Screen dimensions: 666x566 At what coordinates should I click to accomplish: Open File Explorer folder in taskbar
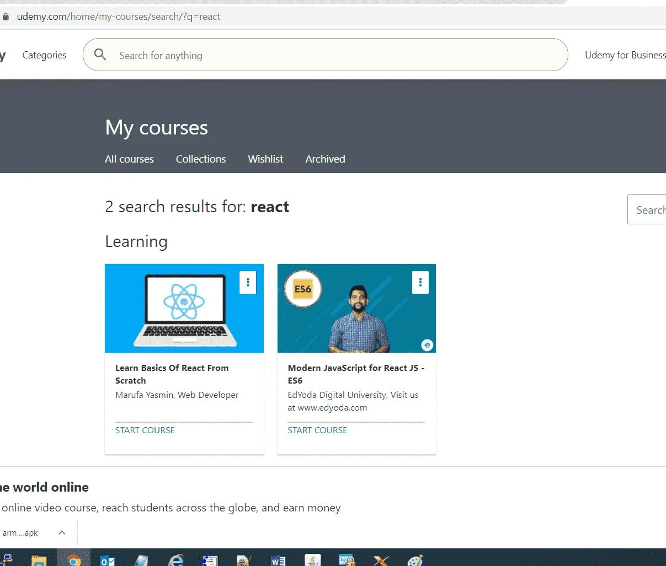pyautogui.click(x=39, y=560)
